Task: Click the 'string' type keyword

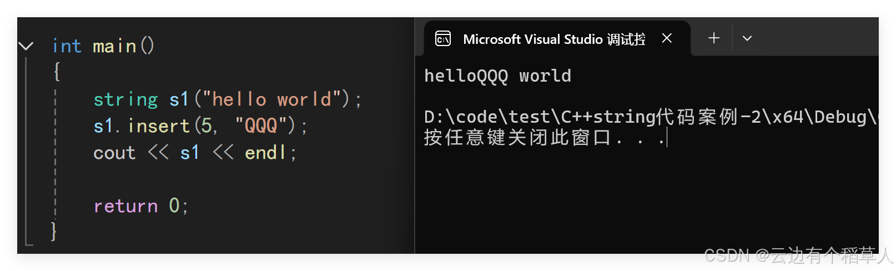Action: [125, 99]
